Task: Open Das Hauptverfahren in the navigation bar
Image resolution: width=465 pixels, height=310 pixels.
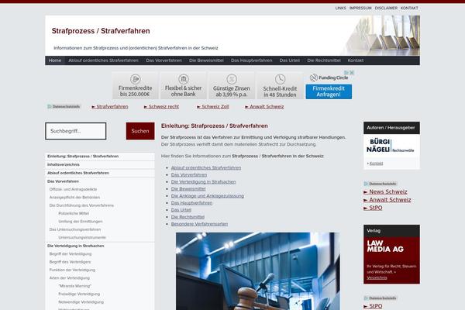Action: (251, 60)
